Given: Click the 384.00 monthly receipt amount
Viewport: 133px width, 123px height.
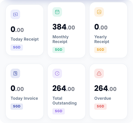Looking at the screenshot, I should click(x=64, y=27).
